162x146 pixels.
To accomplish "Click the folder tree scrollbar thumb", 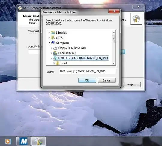I will pyautogui.click(x=114, y=39).
